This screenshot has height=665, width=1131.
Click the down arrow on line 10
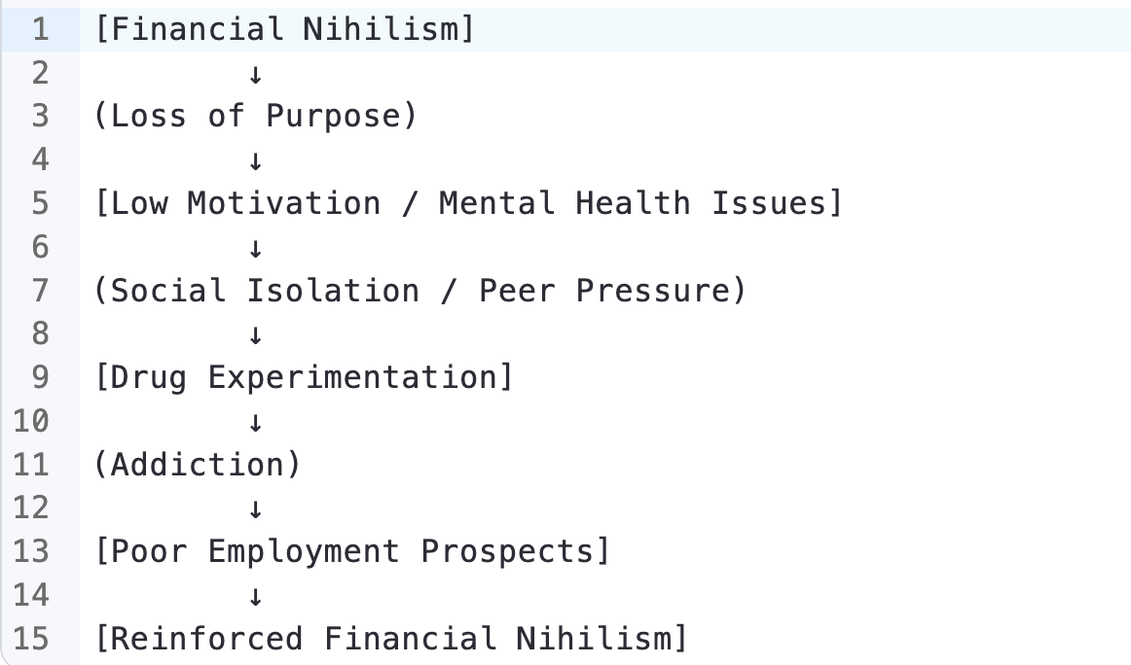[x=256, y=422]
